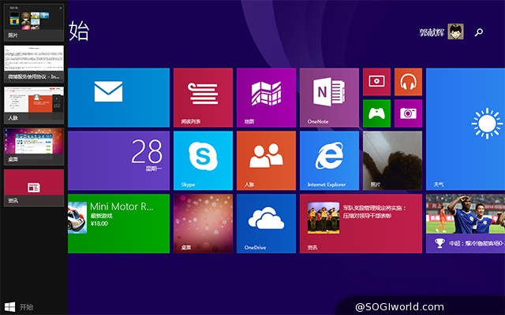Image resolution: width=505 pixels, height=315 pixels.
Task: Launch the Internet Explorer tile
Action: [329, 161]
